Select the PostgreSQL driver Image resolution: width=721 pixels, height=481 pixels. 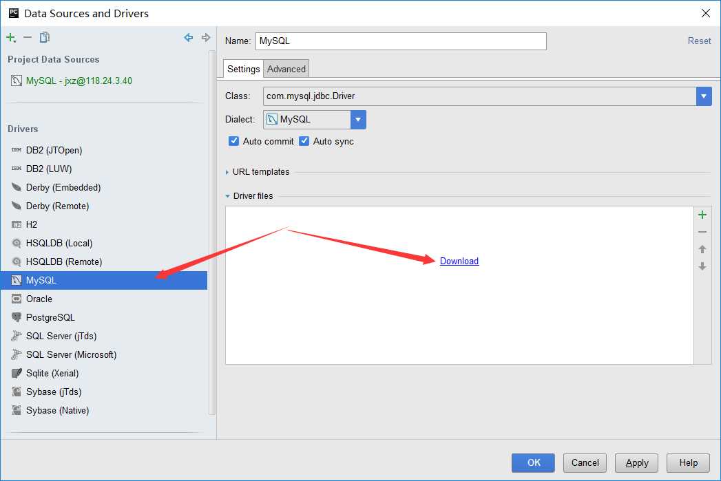104,317
